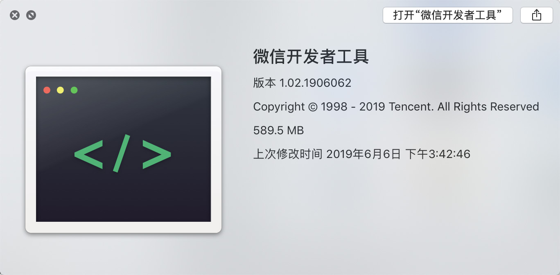Click the green code brackets symbol
This screenshot has height=275, width=560.
pyautogui.click(x=123, y=153)
